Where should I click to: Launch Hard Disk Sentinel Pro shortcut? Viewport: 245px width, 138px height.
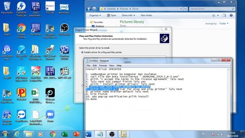pos(36,74)
